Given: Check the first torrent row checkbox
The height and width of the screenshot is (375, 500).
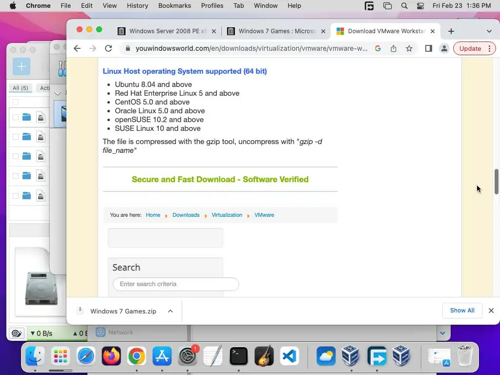Looking at the screenshot, I should 15,117.
